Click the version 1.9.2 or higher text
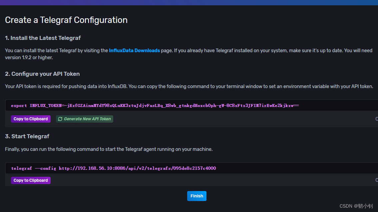Image resolution: width=378 pixels, height=212 pixels. point(29,57)
